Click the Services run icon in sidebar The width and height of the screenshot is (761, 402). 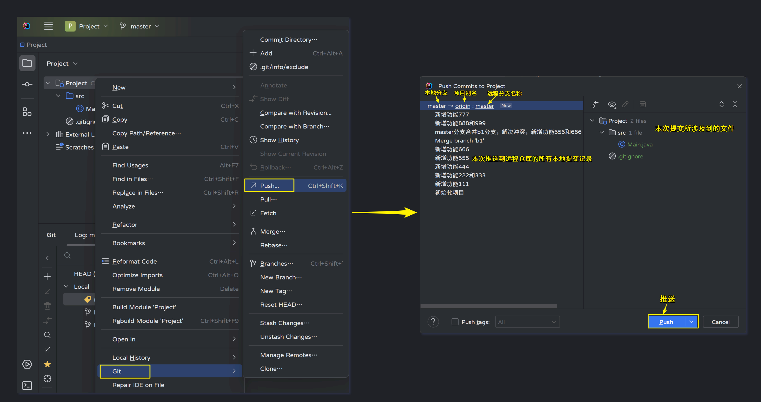pyautogui.click(x=27, y=364)
